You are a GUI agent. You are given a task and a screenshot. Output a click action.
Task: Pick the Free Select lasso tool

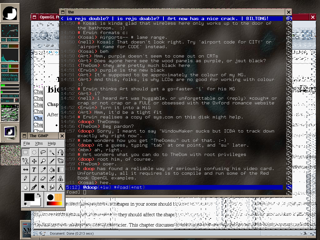click(x=43, y=152)
